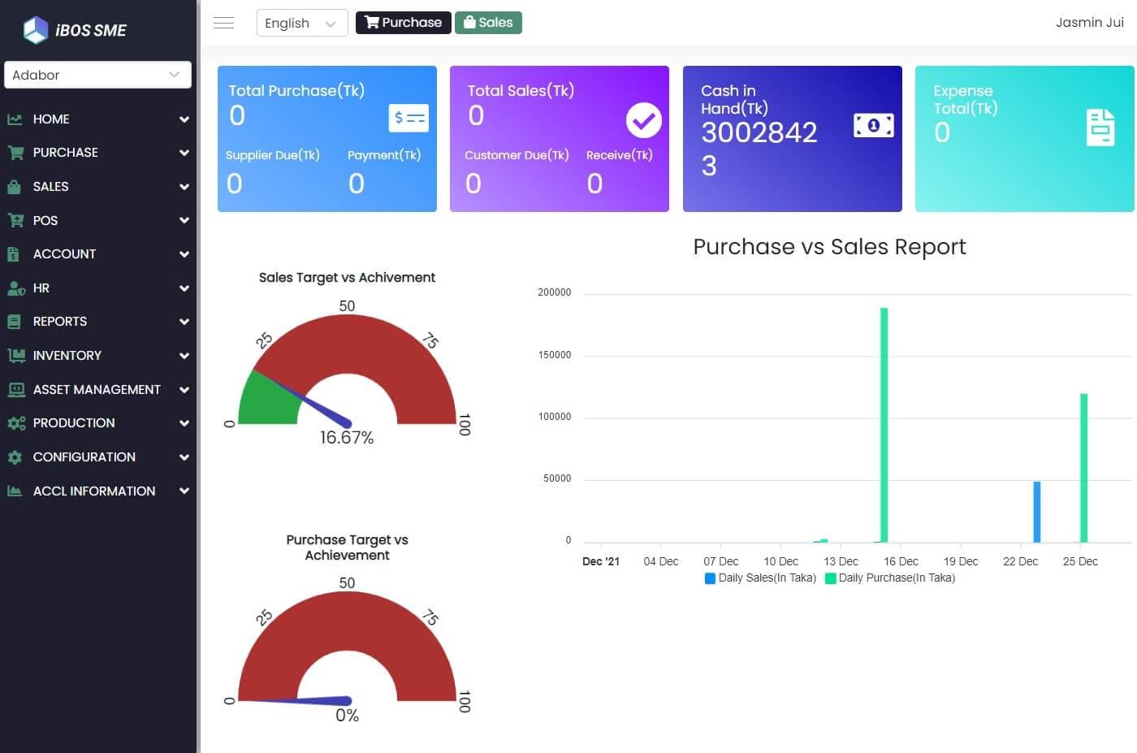Click the black Purchase button in top bar
The image size is (1137, 753).
403,23
